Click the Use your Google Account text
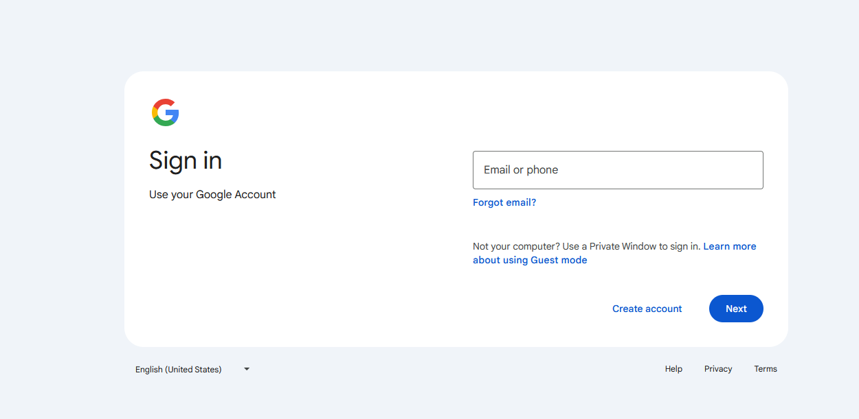Screen dimensions: 859x419 pos(212,195)
